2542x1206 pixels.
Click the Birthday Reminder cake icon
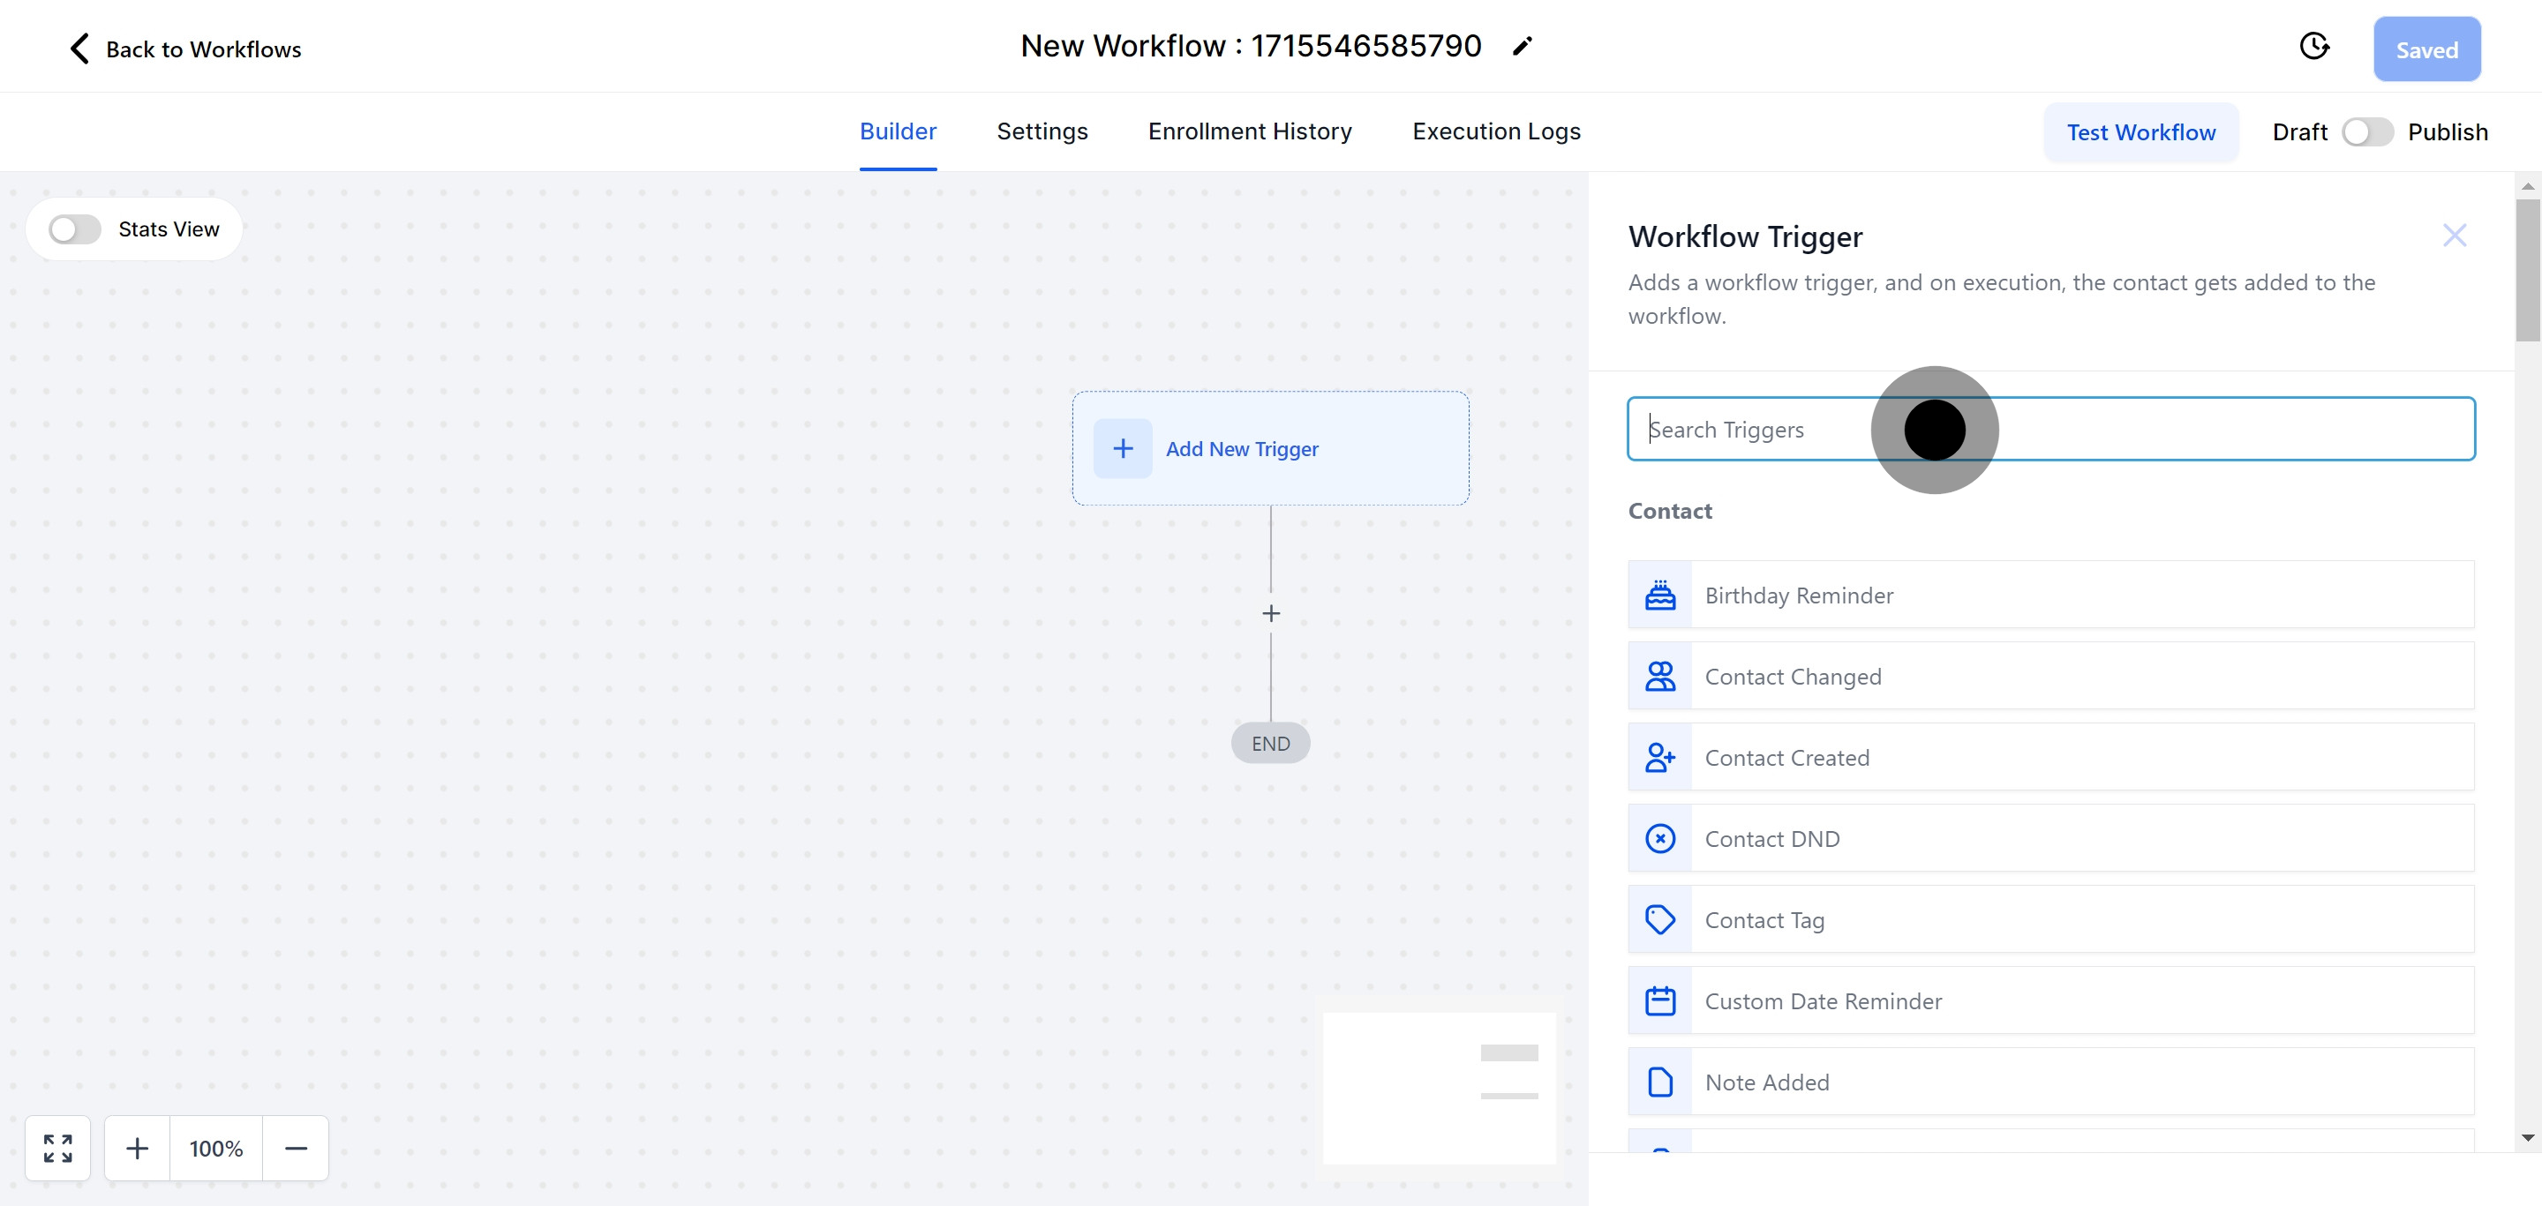[x=1661, y=595]
